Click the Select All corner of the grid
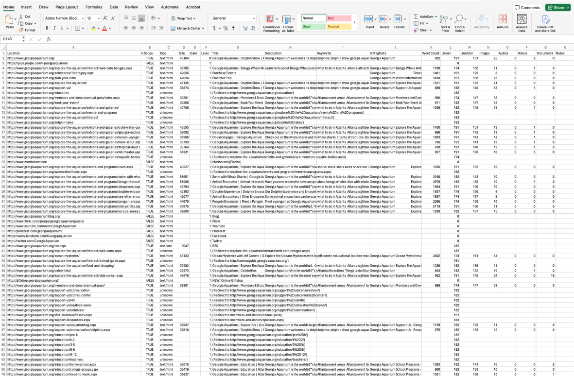 click(x=3, y=48)
